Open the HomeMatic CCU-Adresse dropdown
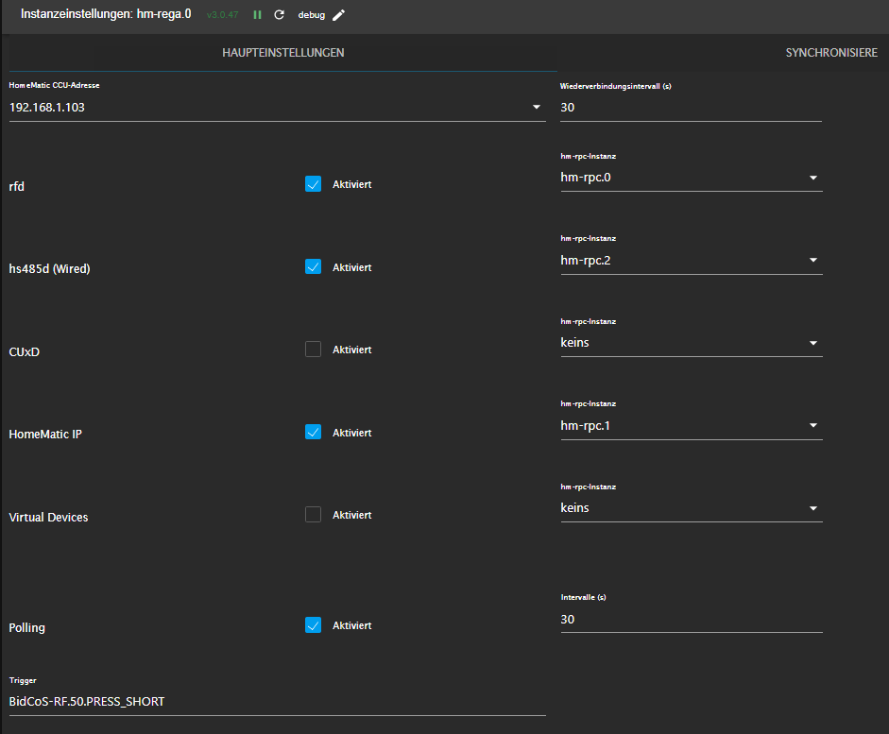This screenshot has width=889, height=734. point(277,107)
